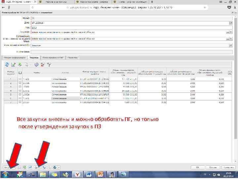Viewport: 238px width, 179px height.
Task: Tick the checkbox in table row 5
Action: point(20,94)
